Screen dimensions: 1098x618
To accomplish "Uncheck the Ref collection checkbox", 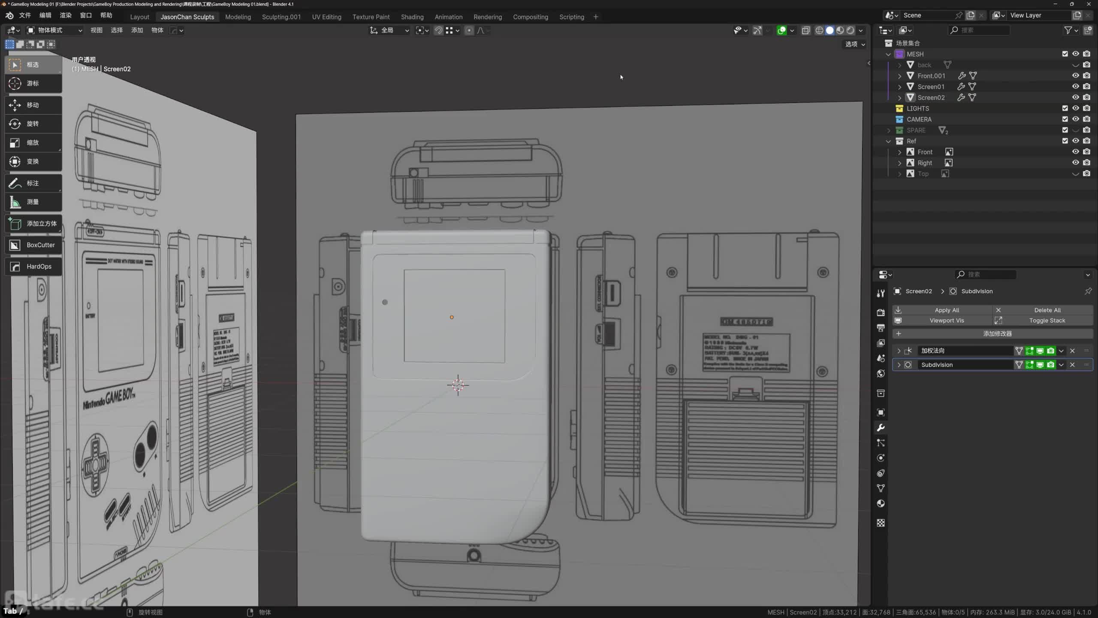I will click(1065, 141).
